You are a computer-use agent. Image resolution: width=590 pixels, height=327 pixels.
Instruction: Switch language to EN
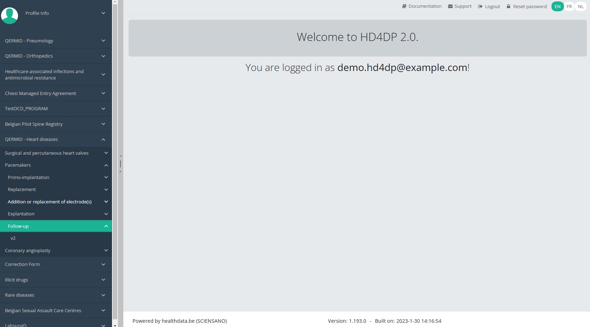click(557, 6)
